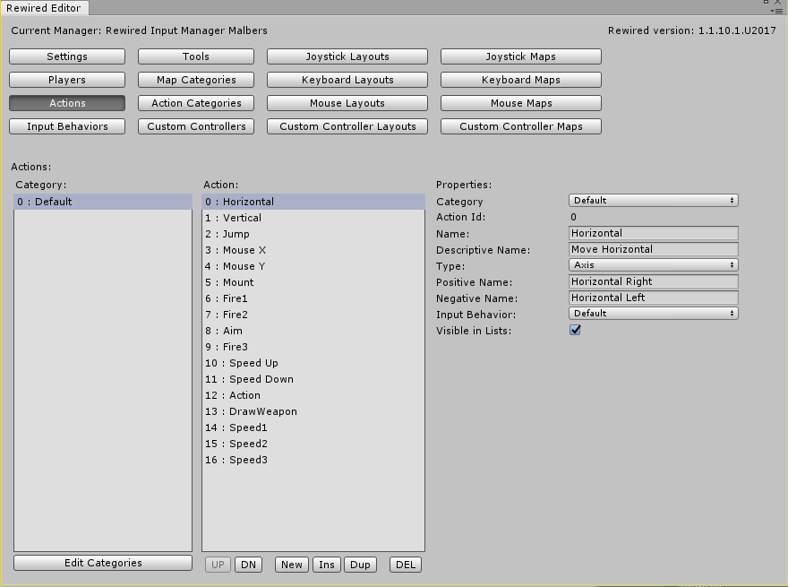
Task: Select the 0 : Horizontal action
Action: click(313, 202)
